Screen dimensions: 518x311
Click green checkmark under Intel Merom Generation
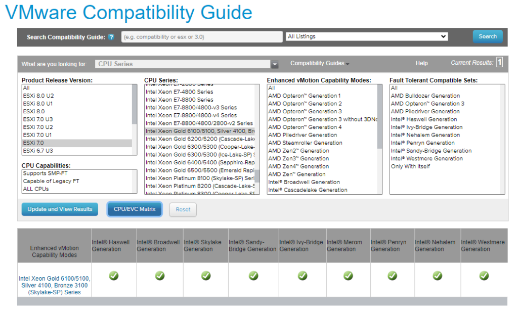[348, 276]
